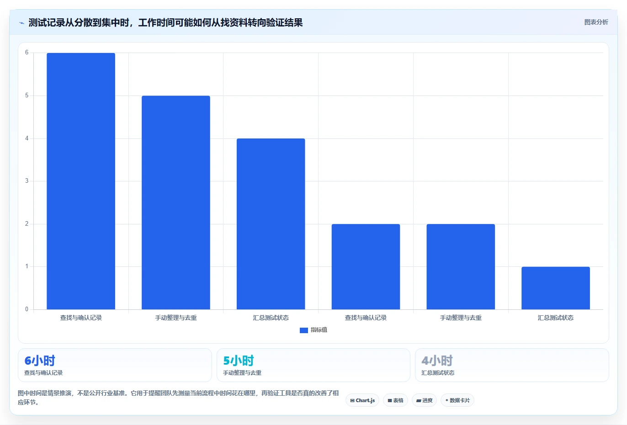Click y-axis tick label 0
The image size is (627, 425).
tap(27, 309)
